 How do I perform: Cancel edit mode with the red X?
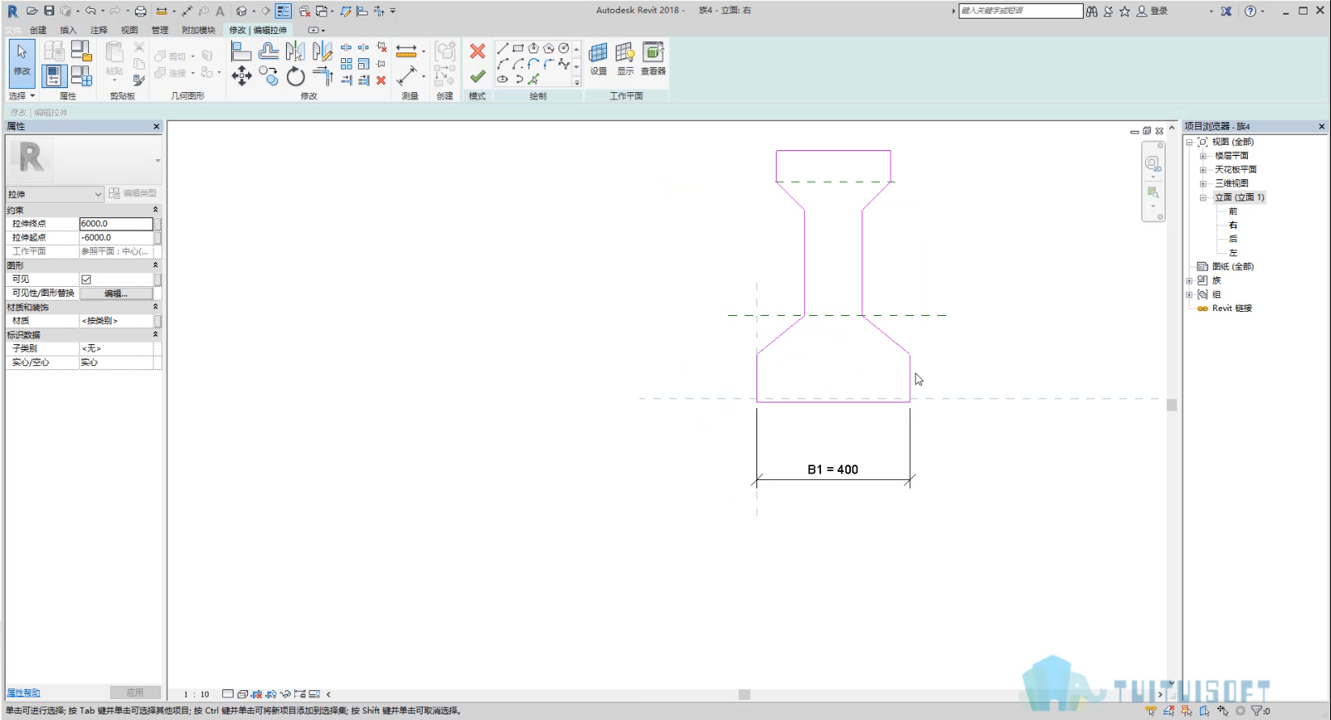click(478, 52)
